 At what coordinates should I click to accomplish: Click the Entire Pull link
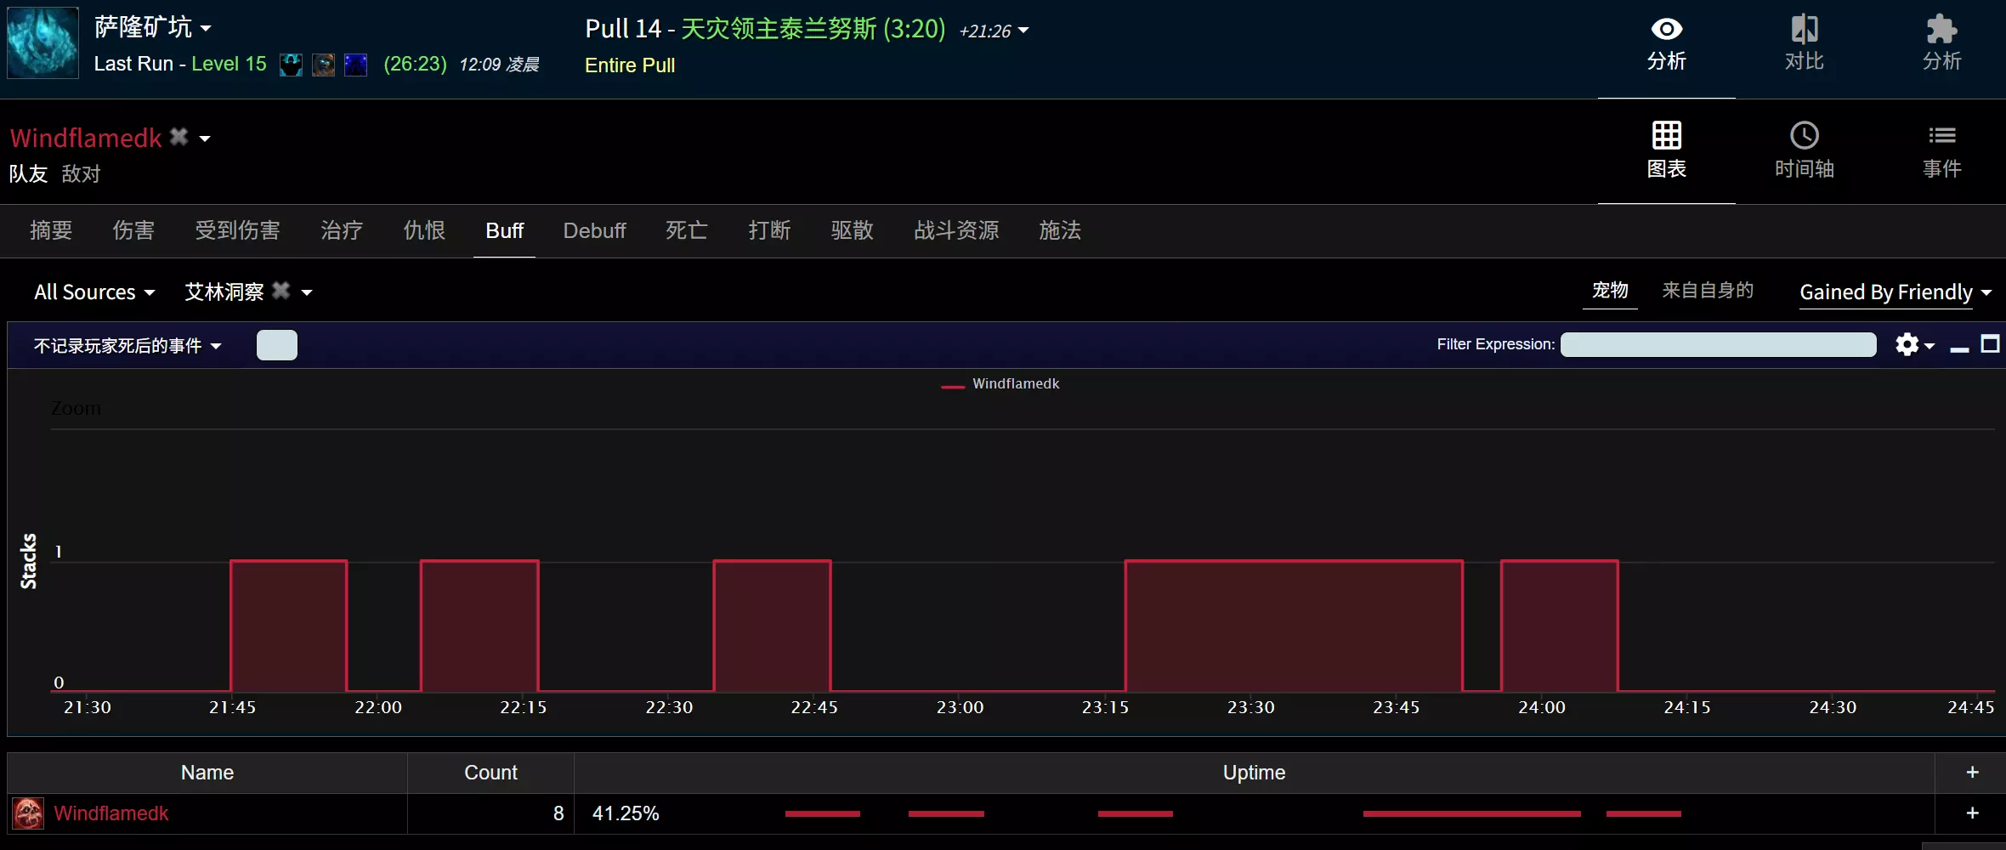629,65
